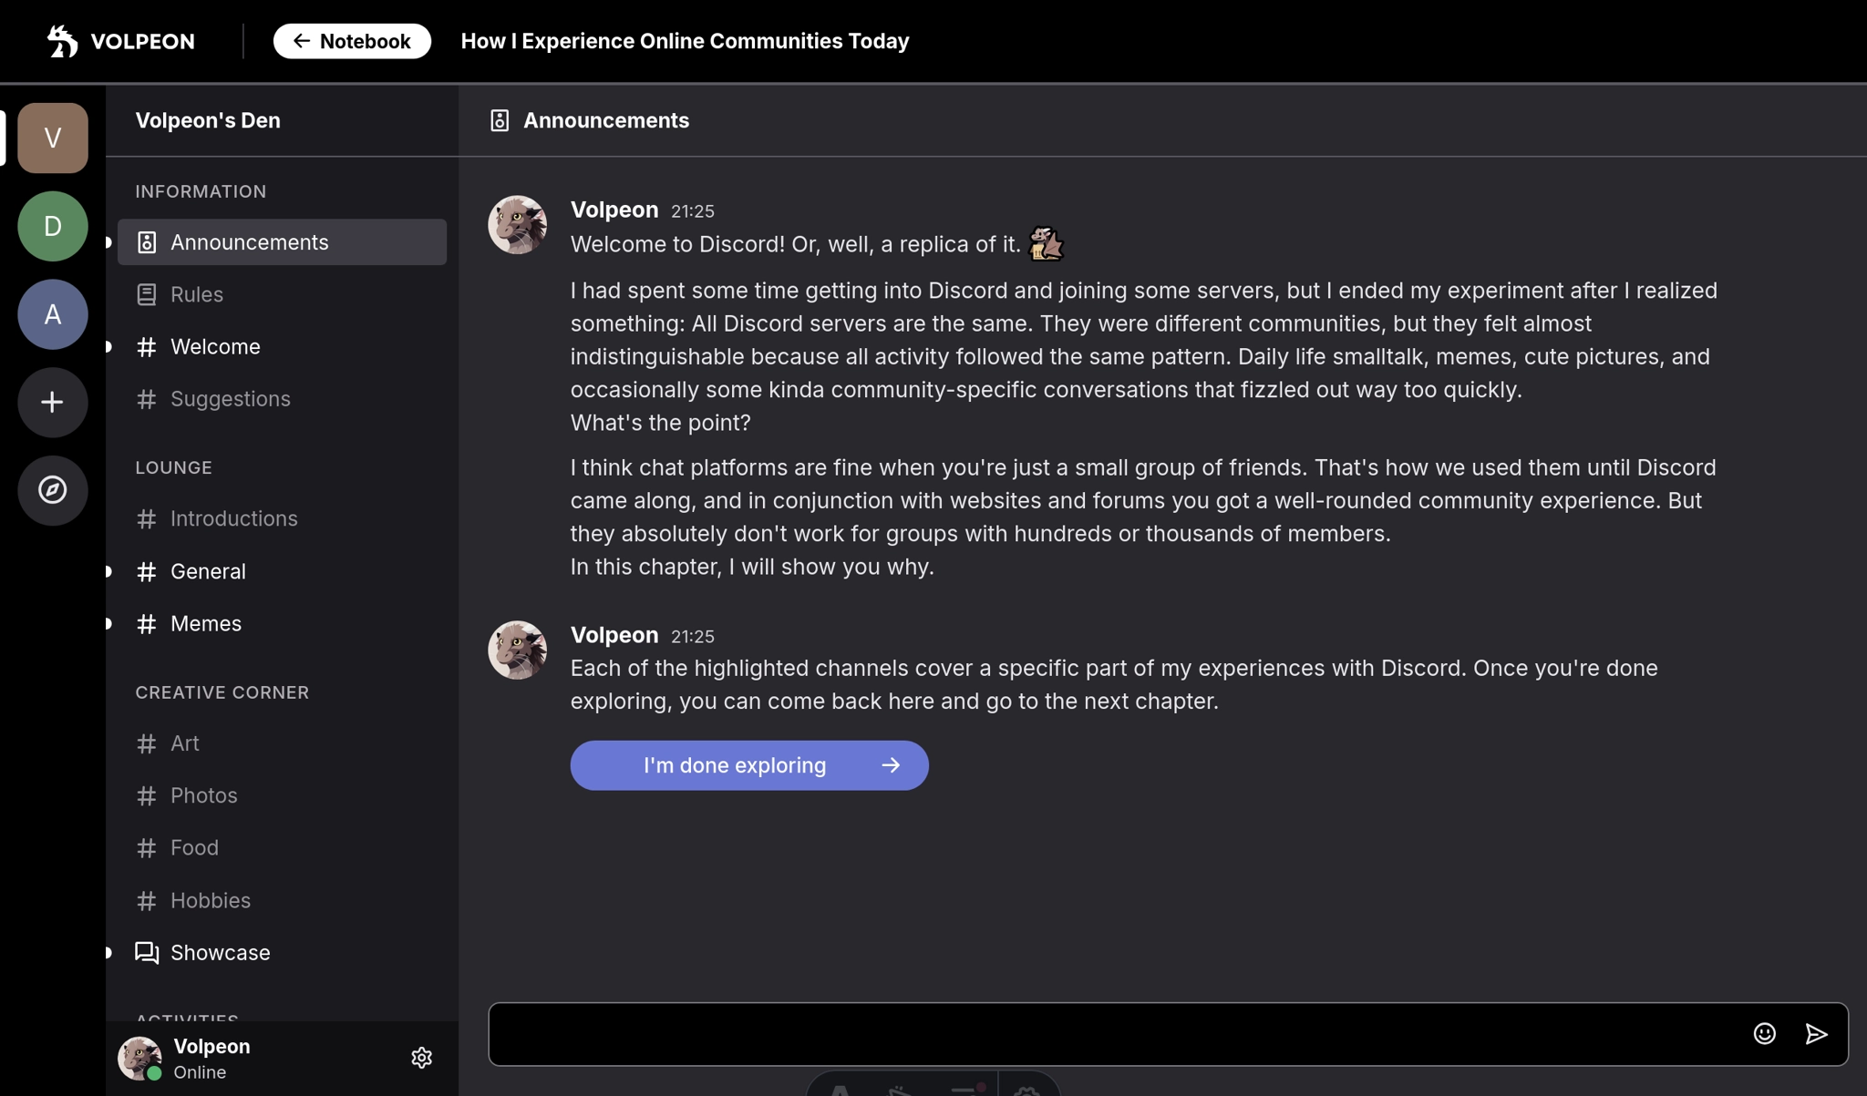Open the Showcase forum channel
This screenshot has width=1867, height=1096.
[220, 952]
